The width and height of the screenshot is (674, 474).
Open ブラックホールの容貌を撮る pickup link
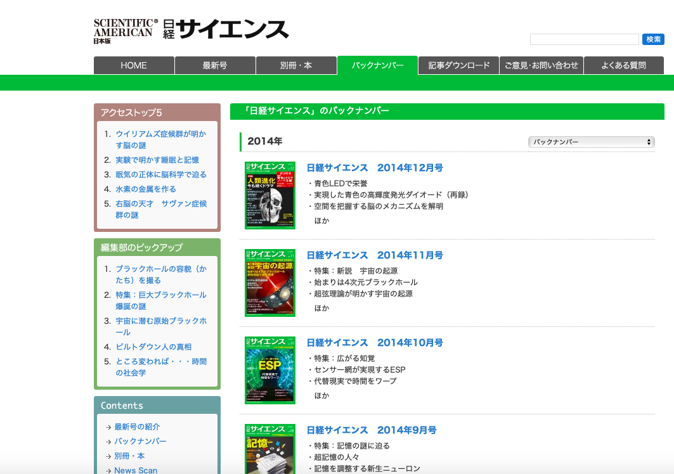pyautogui.click(x=161, y=274)
